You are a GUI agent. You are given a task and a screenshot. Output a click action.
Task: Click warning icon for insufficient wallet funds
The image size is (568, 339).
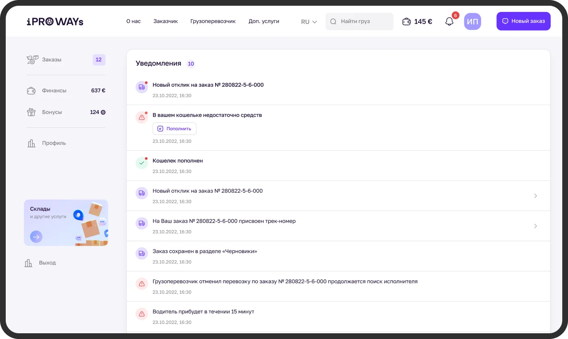pyautogui.click(x=142, y=118)
